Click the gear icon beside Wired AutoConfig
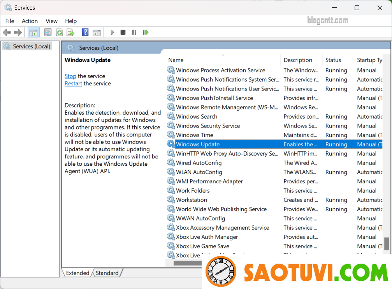The height and width of the screenshot is (289, 392). 171,163
